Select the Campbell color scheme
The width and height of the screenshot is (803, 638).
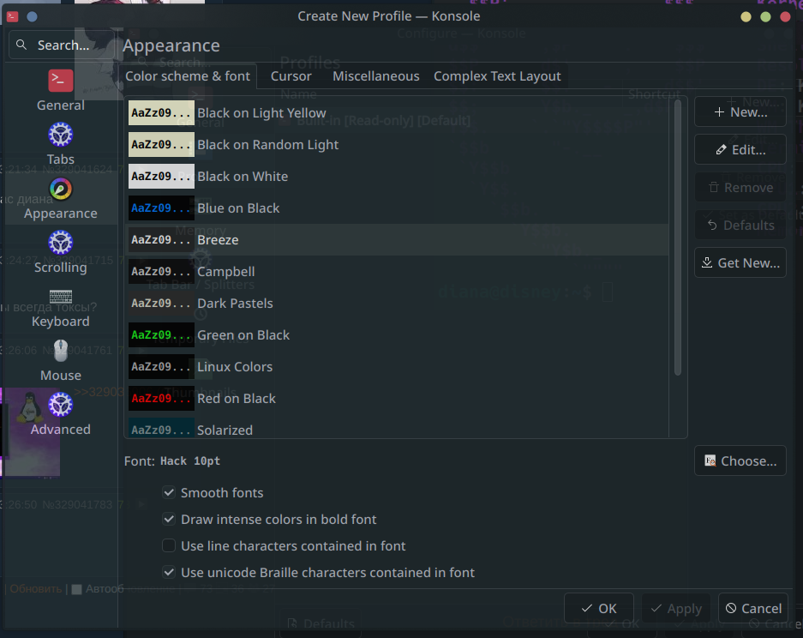(x=397, y=272)
